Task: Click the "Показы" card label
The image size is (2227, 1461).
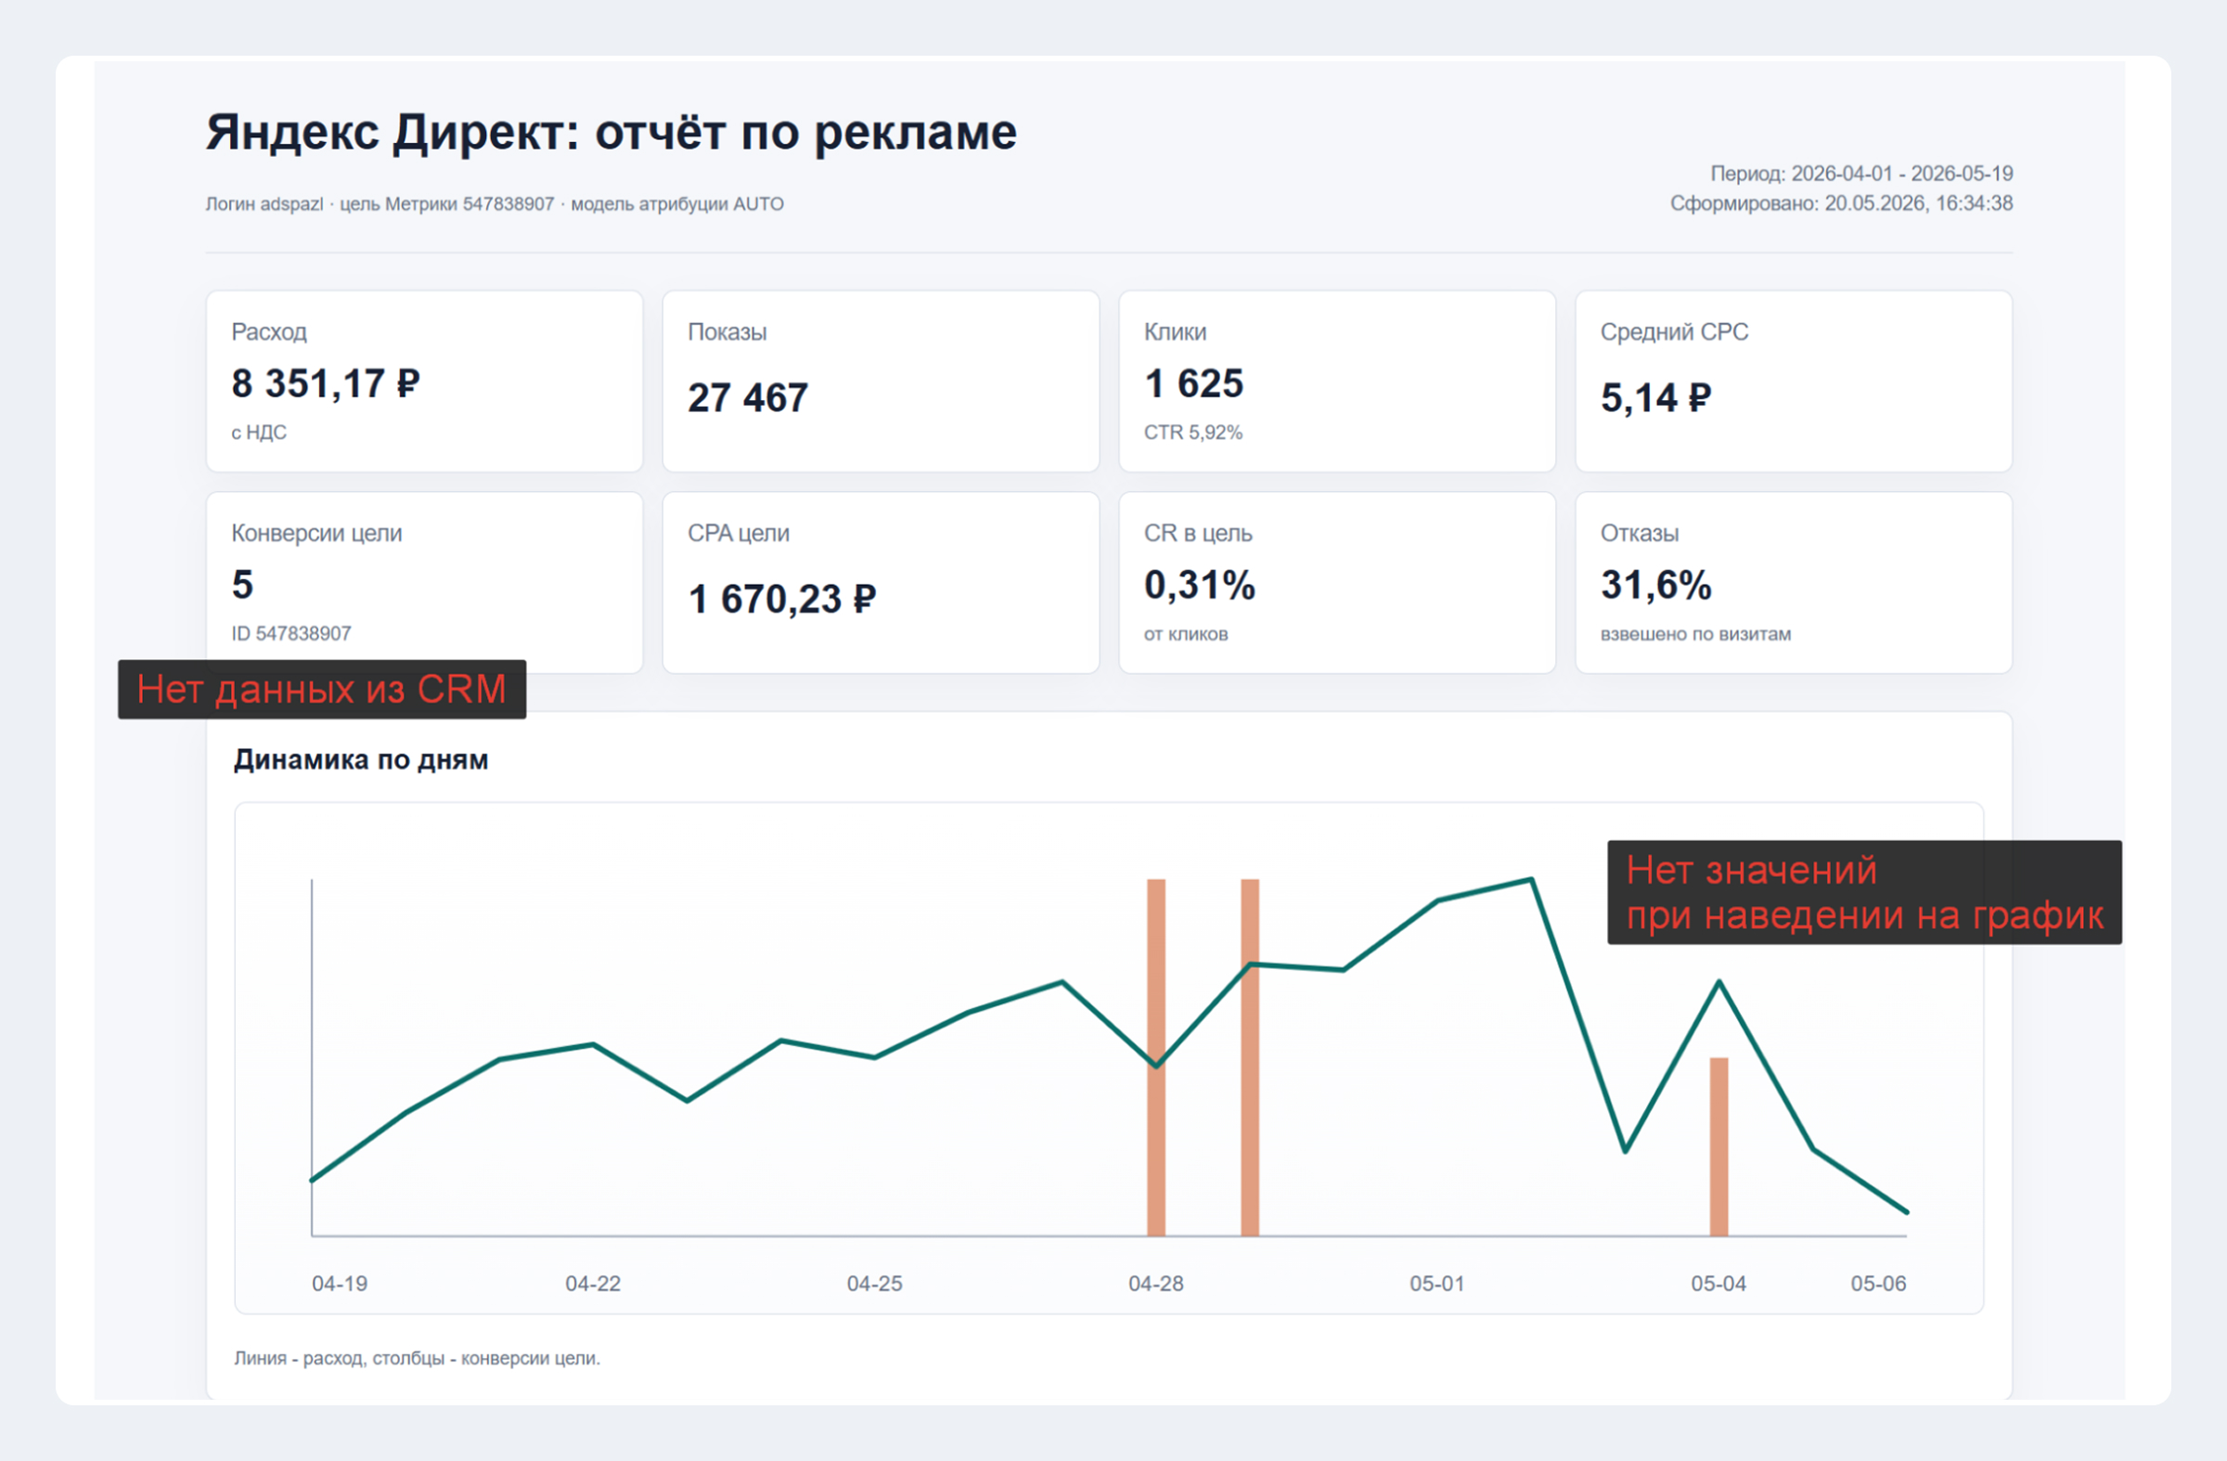Action: (727, 332)
